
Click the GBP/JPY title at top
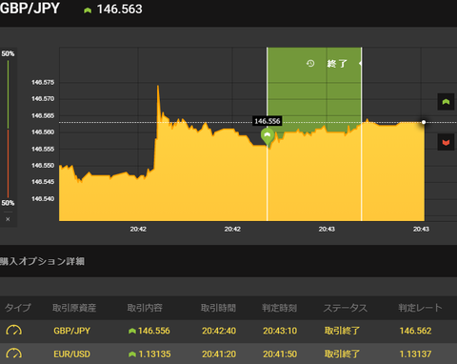tap(30, 9)
